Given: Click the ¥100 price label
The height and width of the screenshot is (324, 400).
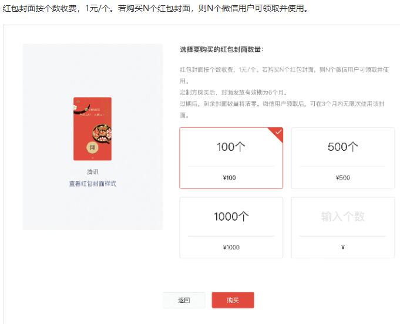Looking at the screenshot, I should [229, 178].
